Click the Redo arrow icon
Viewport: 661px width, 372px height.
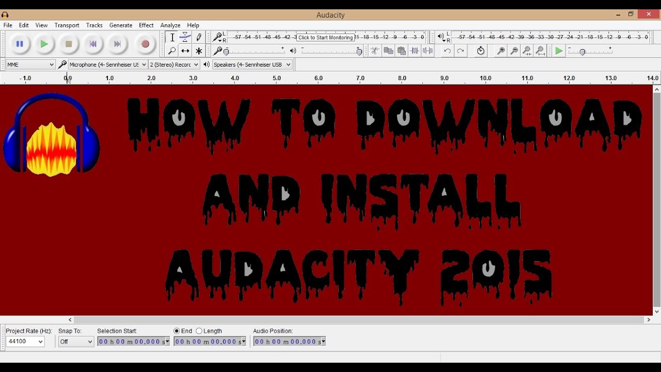pos(461,51)
